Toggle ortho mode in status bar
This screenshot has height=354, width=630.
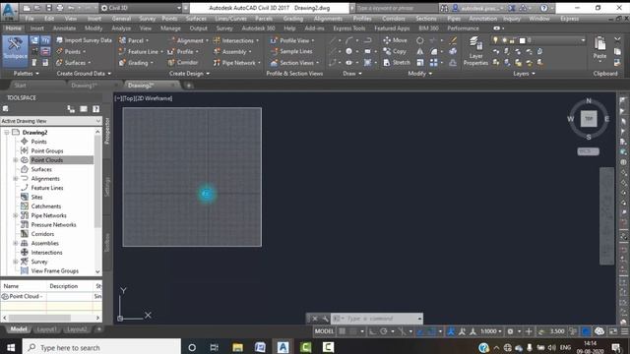click(372, 331)
